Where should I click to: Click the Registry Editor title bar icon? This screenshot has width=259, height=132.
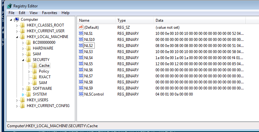pyautogui.click(x=10, y=6)
